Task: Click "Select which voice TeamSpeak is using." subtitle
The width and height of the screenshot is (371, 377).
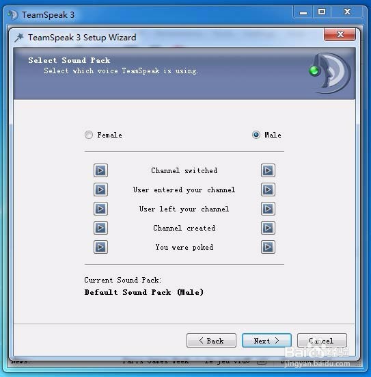Action: point(121,71)
